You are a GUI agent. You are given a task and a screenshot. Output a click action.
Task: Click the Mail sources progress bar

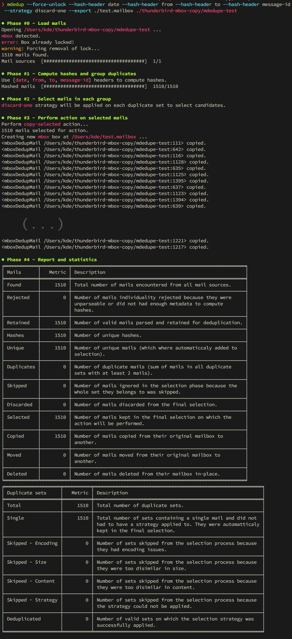coord(94,61)
